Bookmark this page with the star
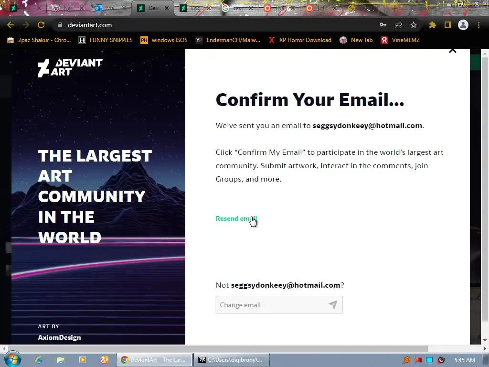 [x=414, y=25]
